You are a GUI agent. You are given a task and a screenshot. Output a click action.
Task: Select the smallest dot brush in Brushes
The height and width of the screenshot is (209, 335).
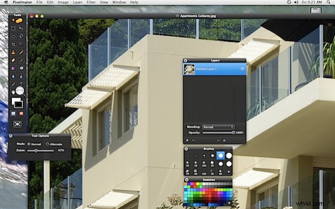click(188, 155)
